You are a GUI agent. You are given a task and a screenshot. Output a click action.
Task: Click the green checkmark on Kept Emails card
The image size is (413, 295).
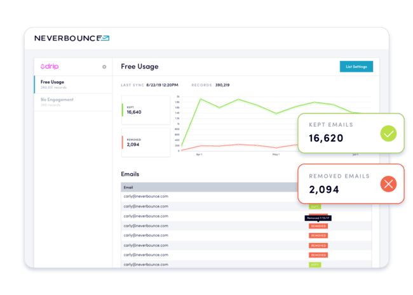click(388, 133)
